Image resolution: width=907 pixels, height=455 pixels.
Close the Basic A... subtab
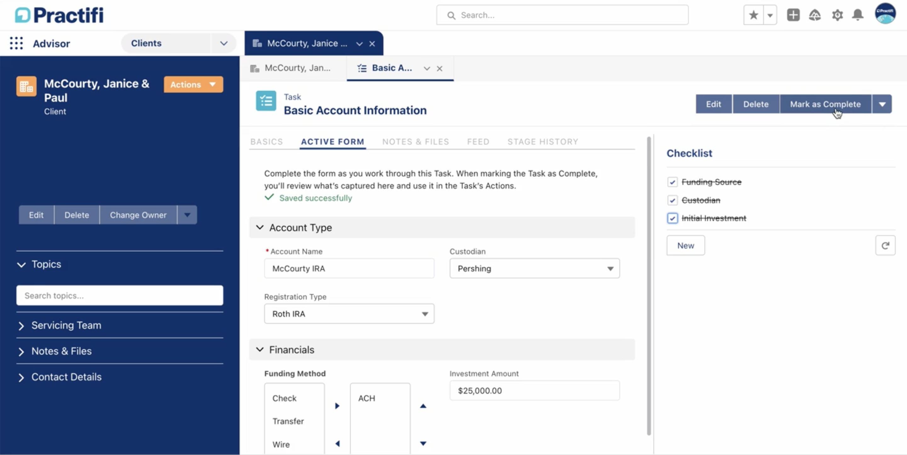pos(439,69)
